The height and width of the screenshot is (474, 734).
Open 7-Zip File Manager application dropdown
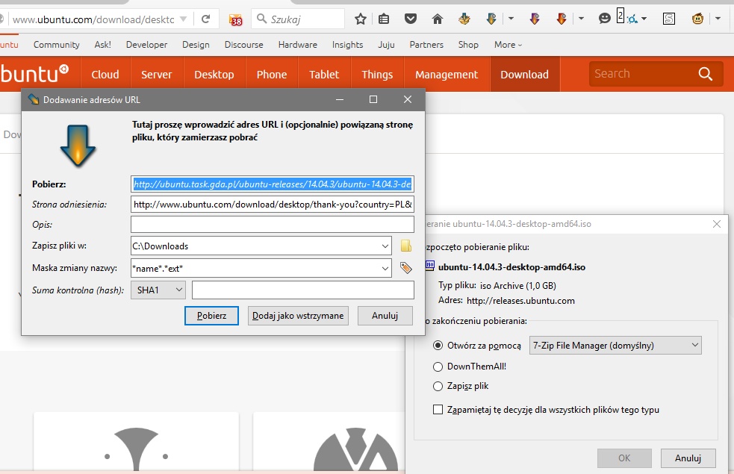click(x=615, y=346)
